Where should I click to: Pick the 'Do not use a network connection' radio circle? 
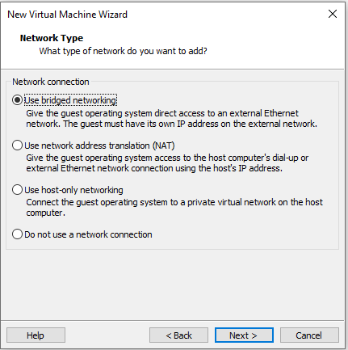coord(17,234)
